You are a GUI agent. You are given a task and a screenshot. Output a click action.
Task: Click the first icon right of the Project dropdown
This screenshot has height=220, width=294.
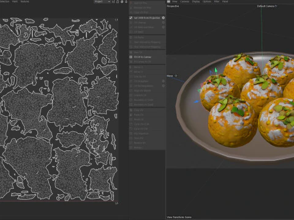tap(113, 1)
